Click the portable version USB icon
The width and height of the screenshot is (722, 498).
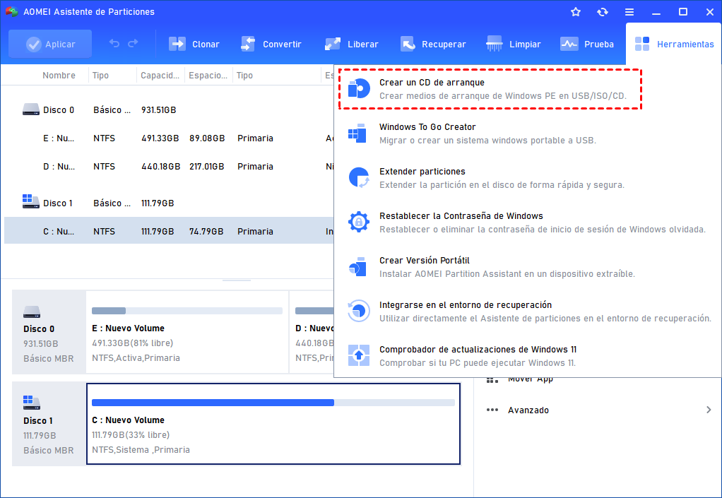(x=357, y=266)
